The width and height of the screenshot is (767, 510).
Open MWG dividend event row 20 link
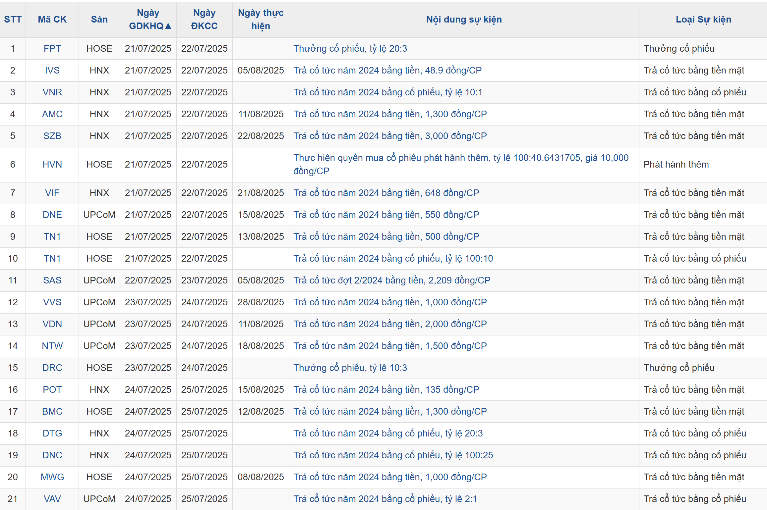[x=390, y=477]
